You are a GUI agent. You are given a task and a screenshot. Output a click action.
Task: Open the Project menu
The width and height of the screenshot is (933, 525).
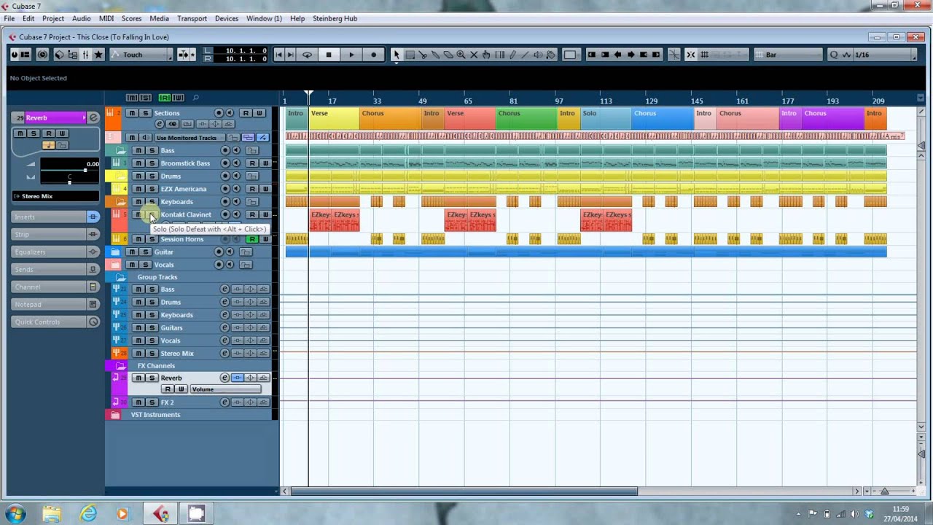pyautogui.click(x=53, y=18)
